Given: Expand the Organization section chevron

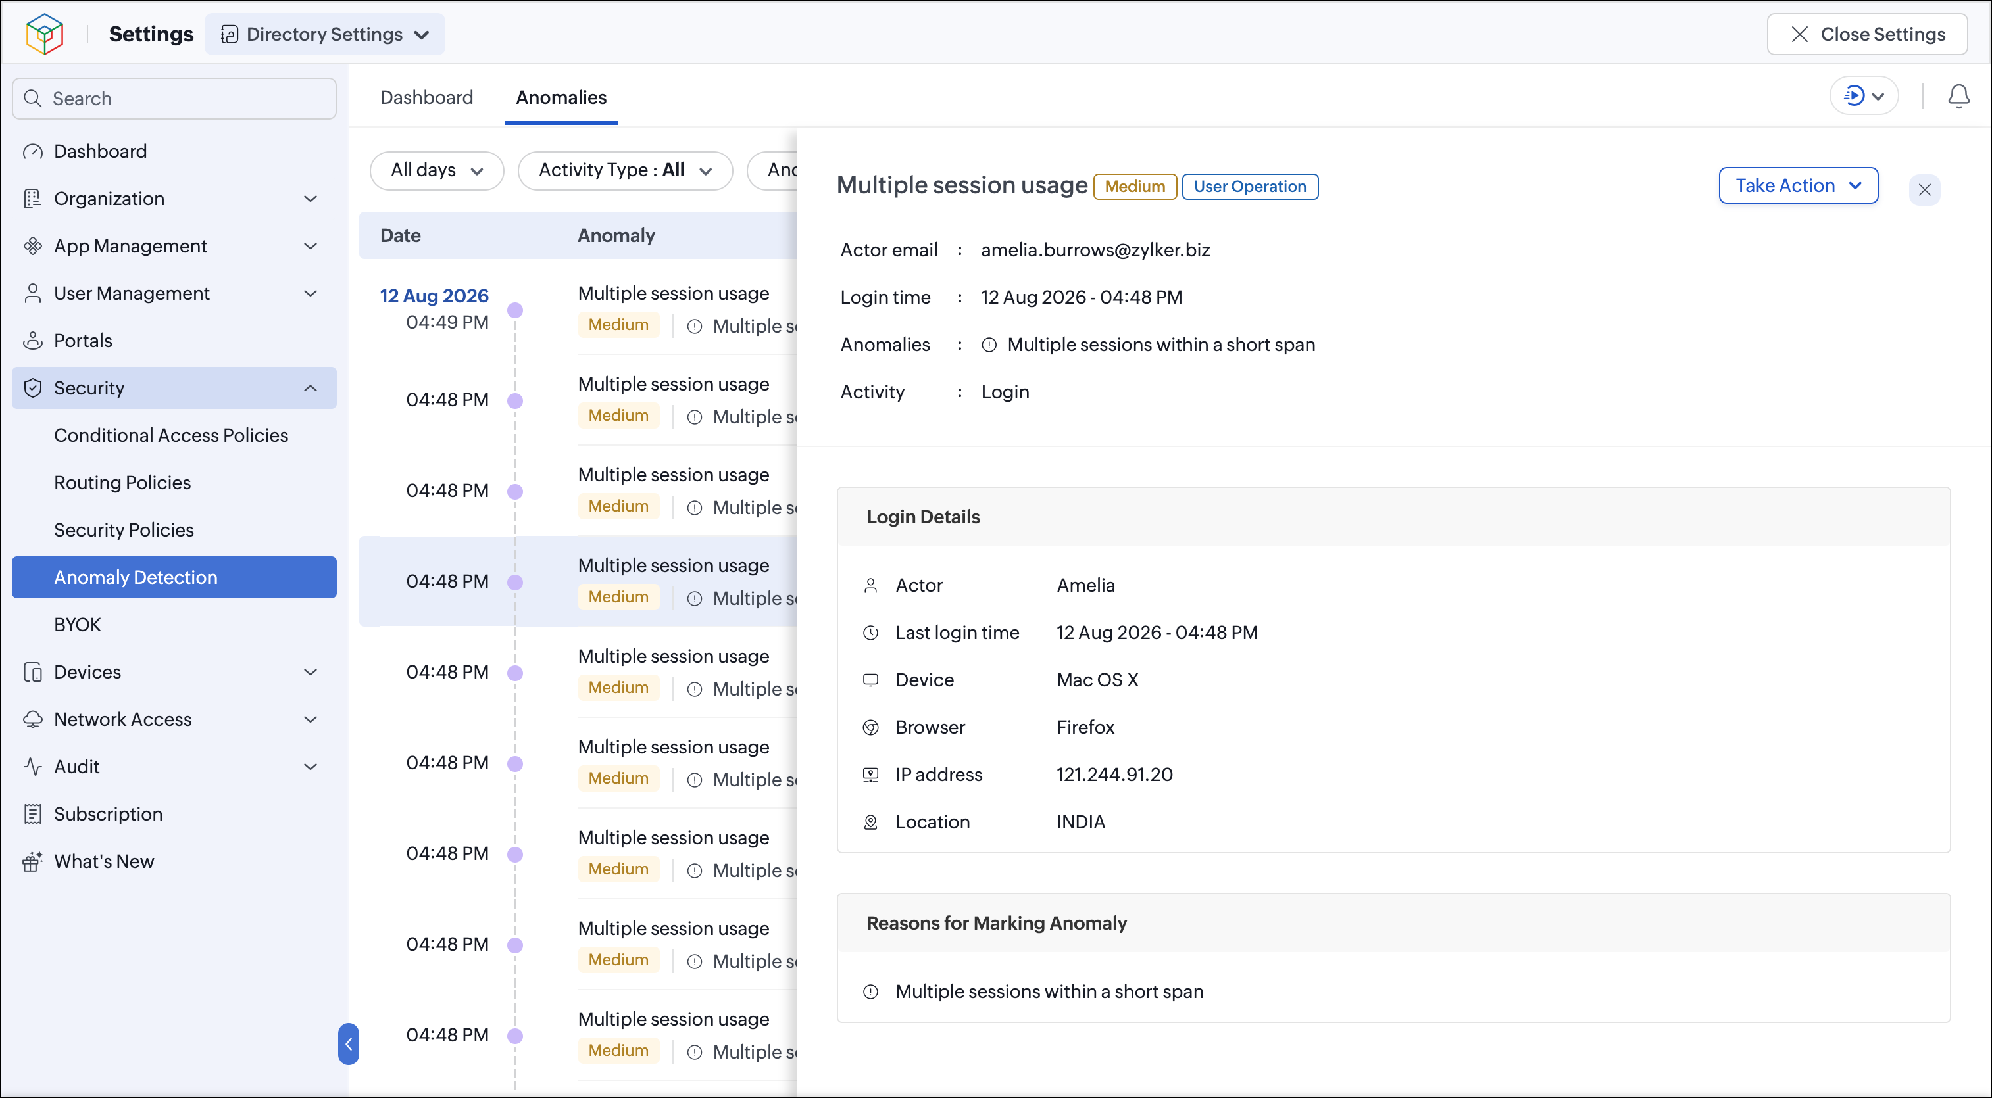Looking at the screenshot, I should (x=311, y=199).
